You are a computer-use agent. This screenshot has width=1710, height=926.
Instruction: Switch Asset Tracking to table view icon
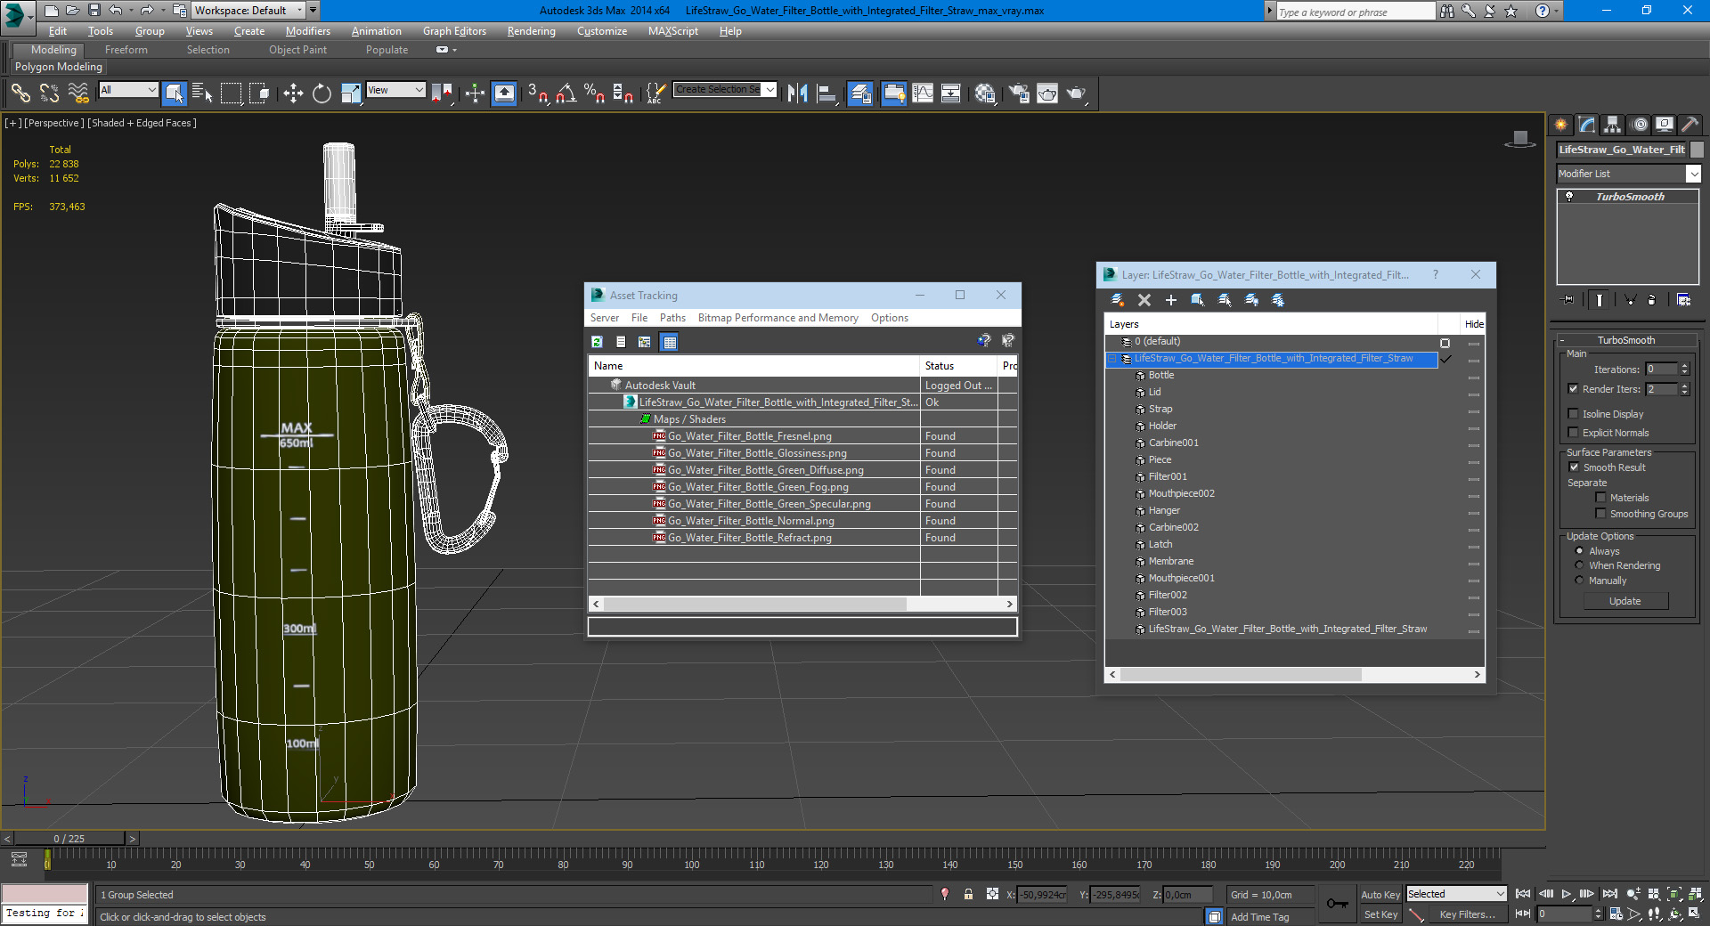(670, 342)
